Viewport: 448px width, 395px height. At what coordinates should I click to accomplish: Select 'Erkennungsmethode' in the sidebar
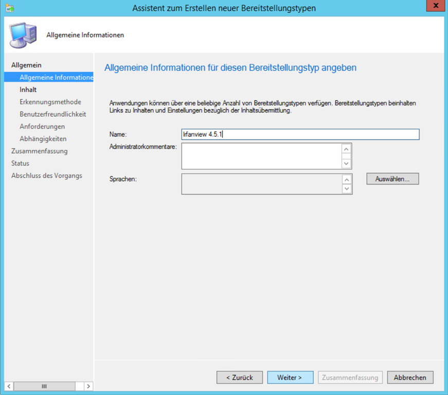[50, 102]
